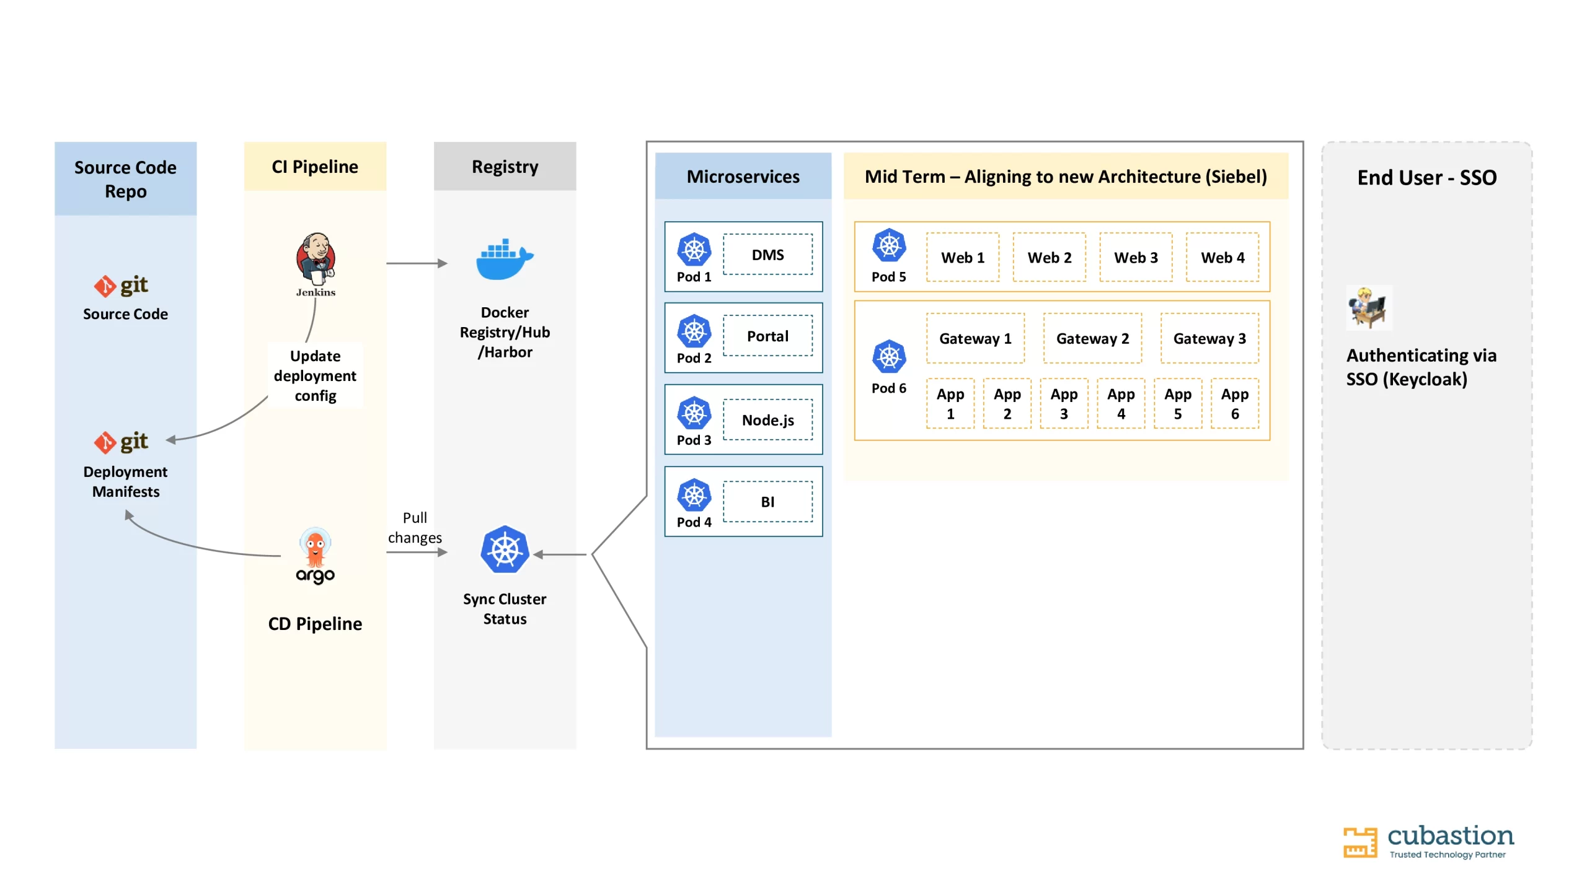
Task: Click the Argo CD octopus icon
Action: click(x=315, y=556)
